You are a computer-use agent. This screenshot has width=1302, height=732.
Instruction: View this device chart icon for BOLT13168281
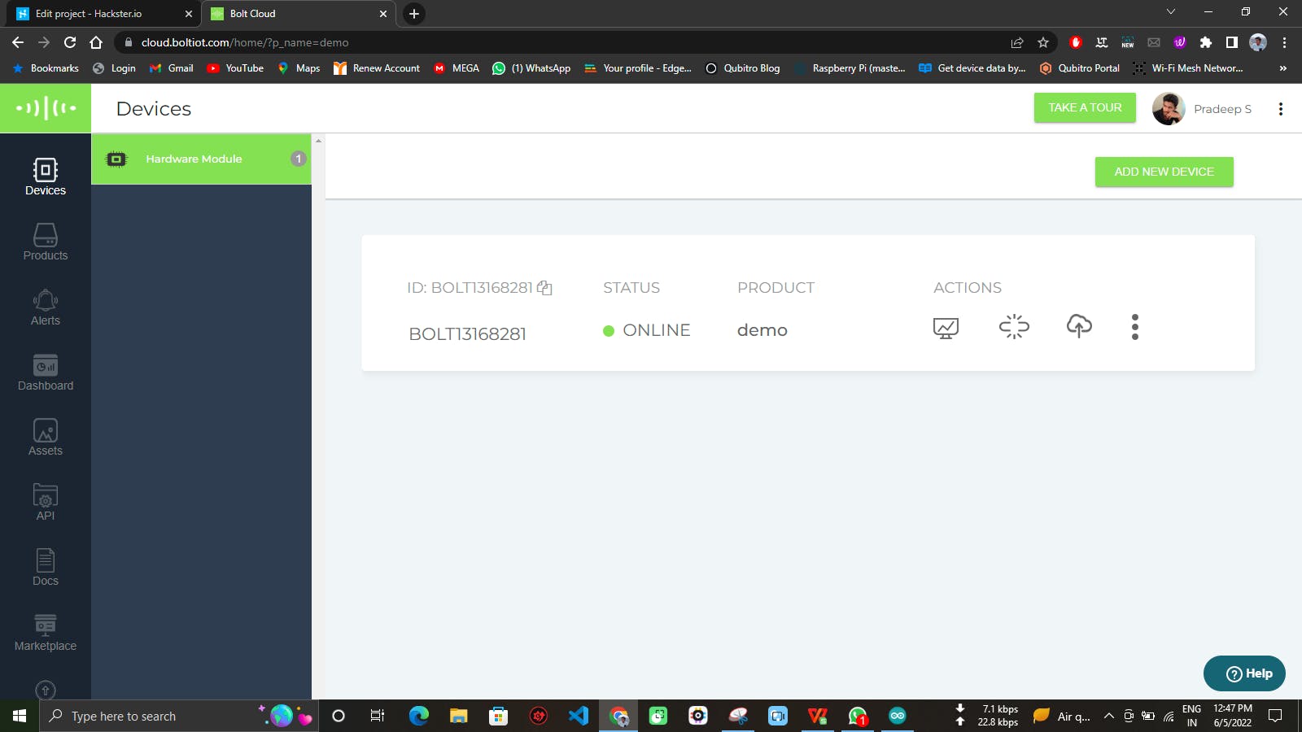(946, 328)
